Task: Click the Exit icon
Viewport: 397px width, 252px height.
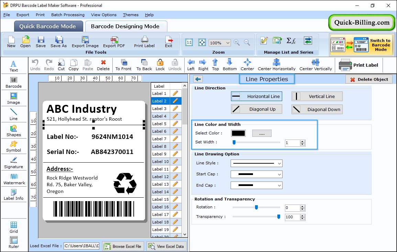Action: coord(169,42)
